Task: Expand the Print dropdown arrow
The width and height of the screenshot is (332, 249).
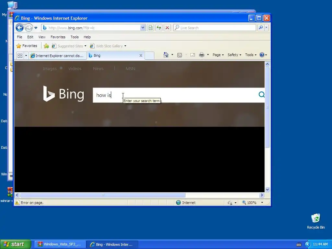Action: pos(208,55)
